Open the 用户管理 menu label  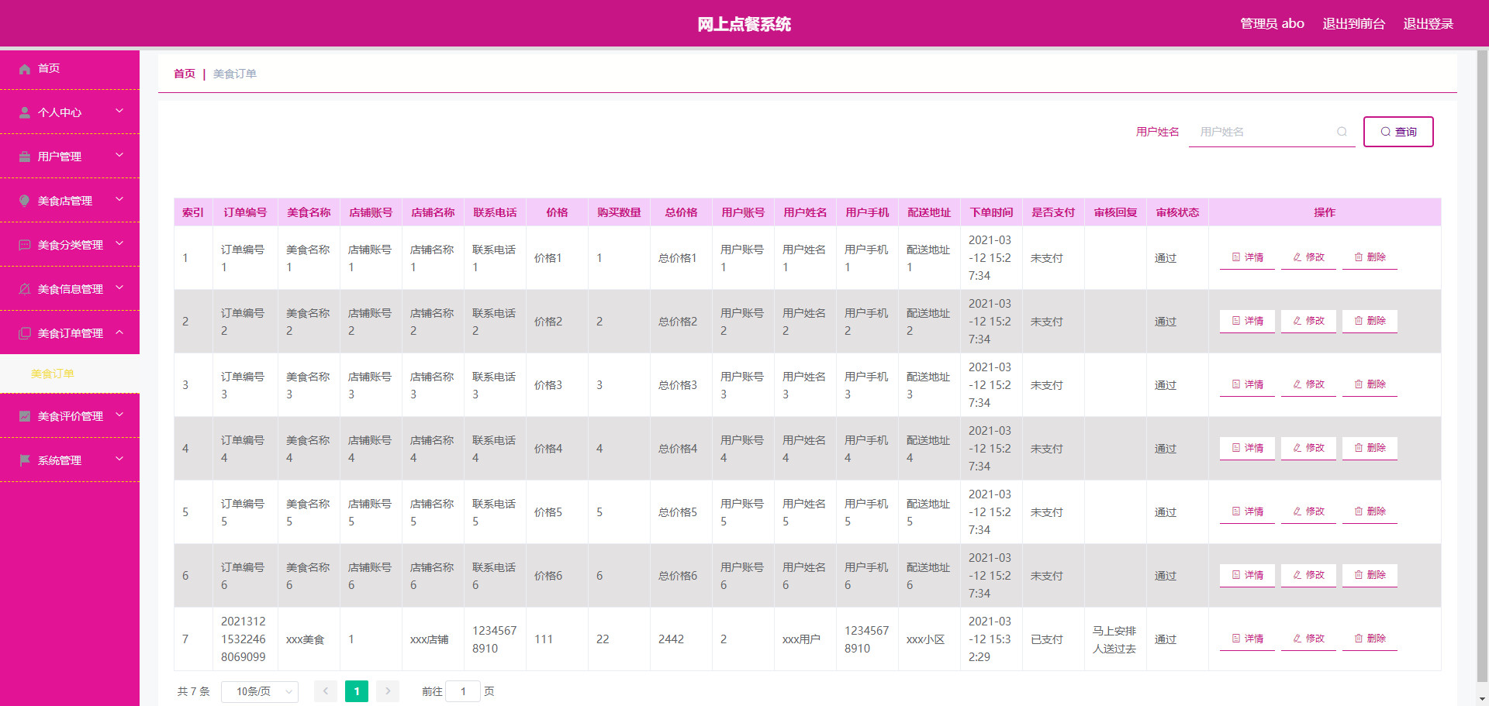pos(60,157)
